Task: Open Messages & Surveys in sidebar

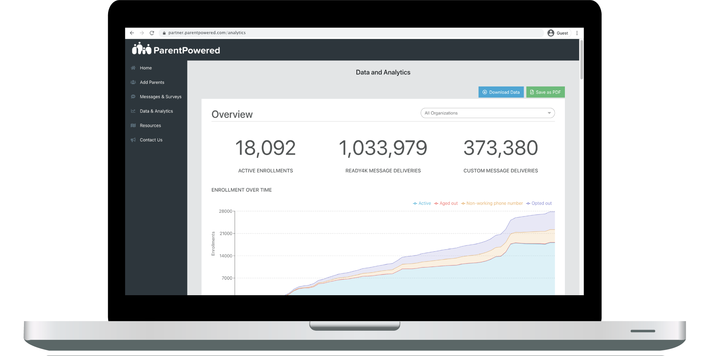Action: [161, 97]
